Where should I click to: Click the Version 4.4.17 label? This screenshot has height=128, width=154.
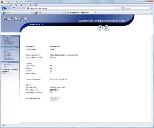coord(36,25)
